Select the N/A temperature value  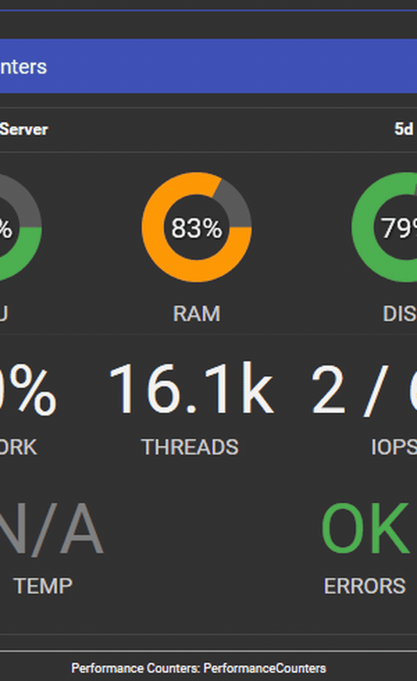[51, 529]
